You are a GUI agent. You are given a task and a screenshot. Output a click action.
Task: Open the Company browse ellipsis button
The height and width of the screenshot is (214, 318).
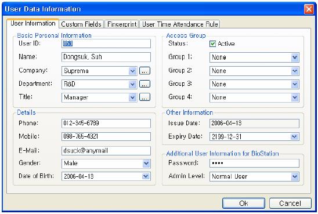144,71
